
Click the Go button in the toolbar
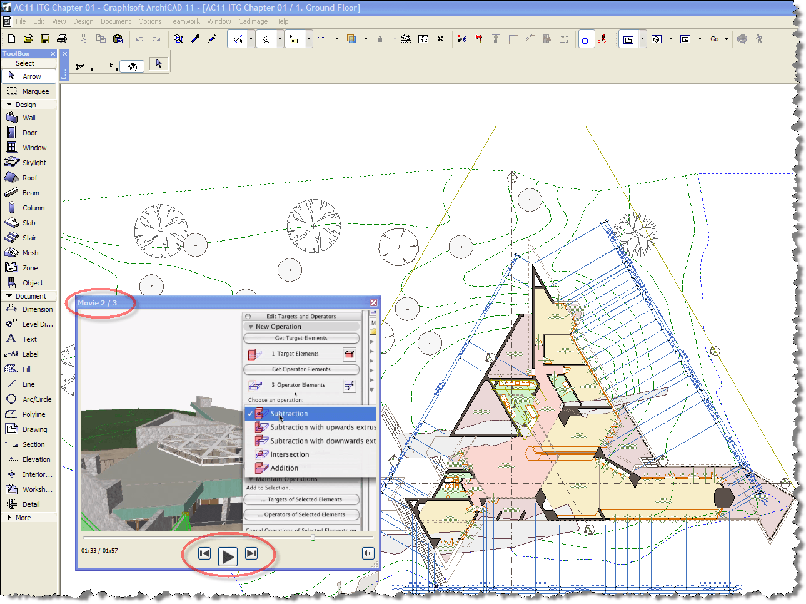point(715,39)
